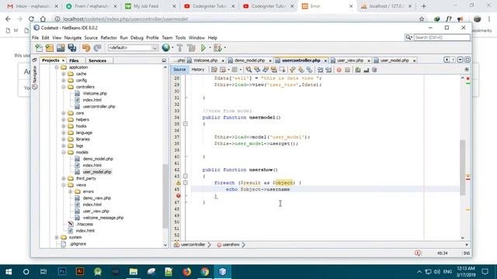Click the error marker on line 46

pyautogui.click(x=178, y=196)
